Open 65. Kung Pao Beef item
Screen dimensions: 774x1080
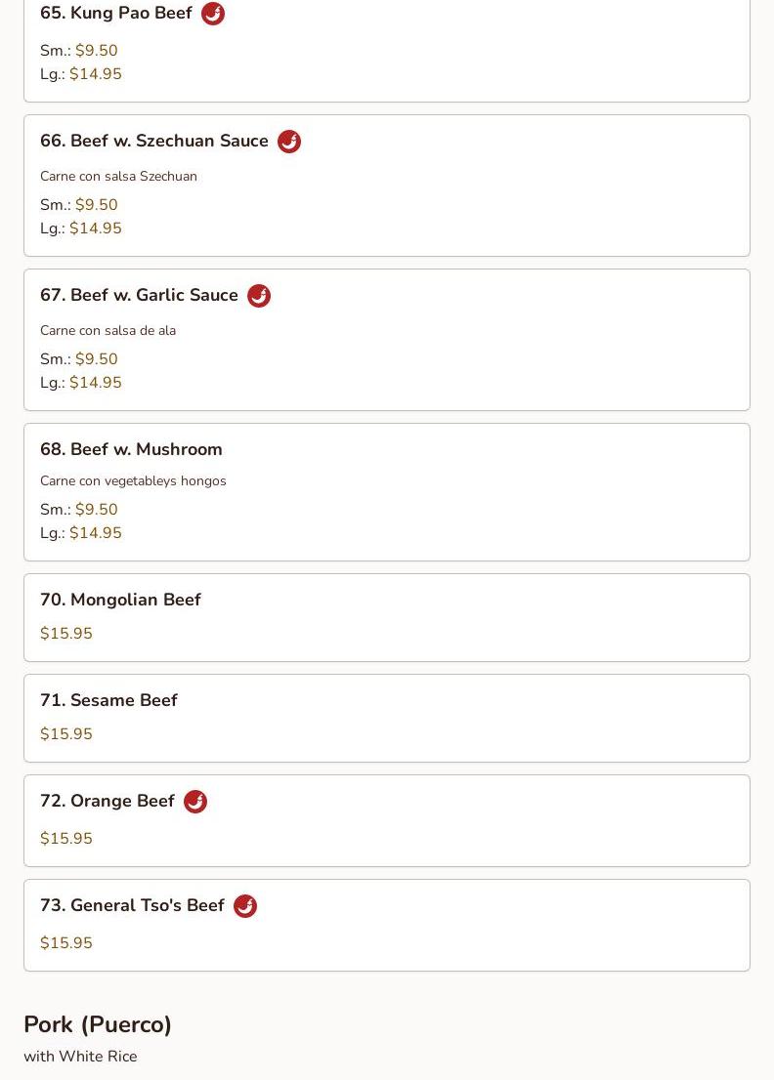(116, 14)
